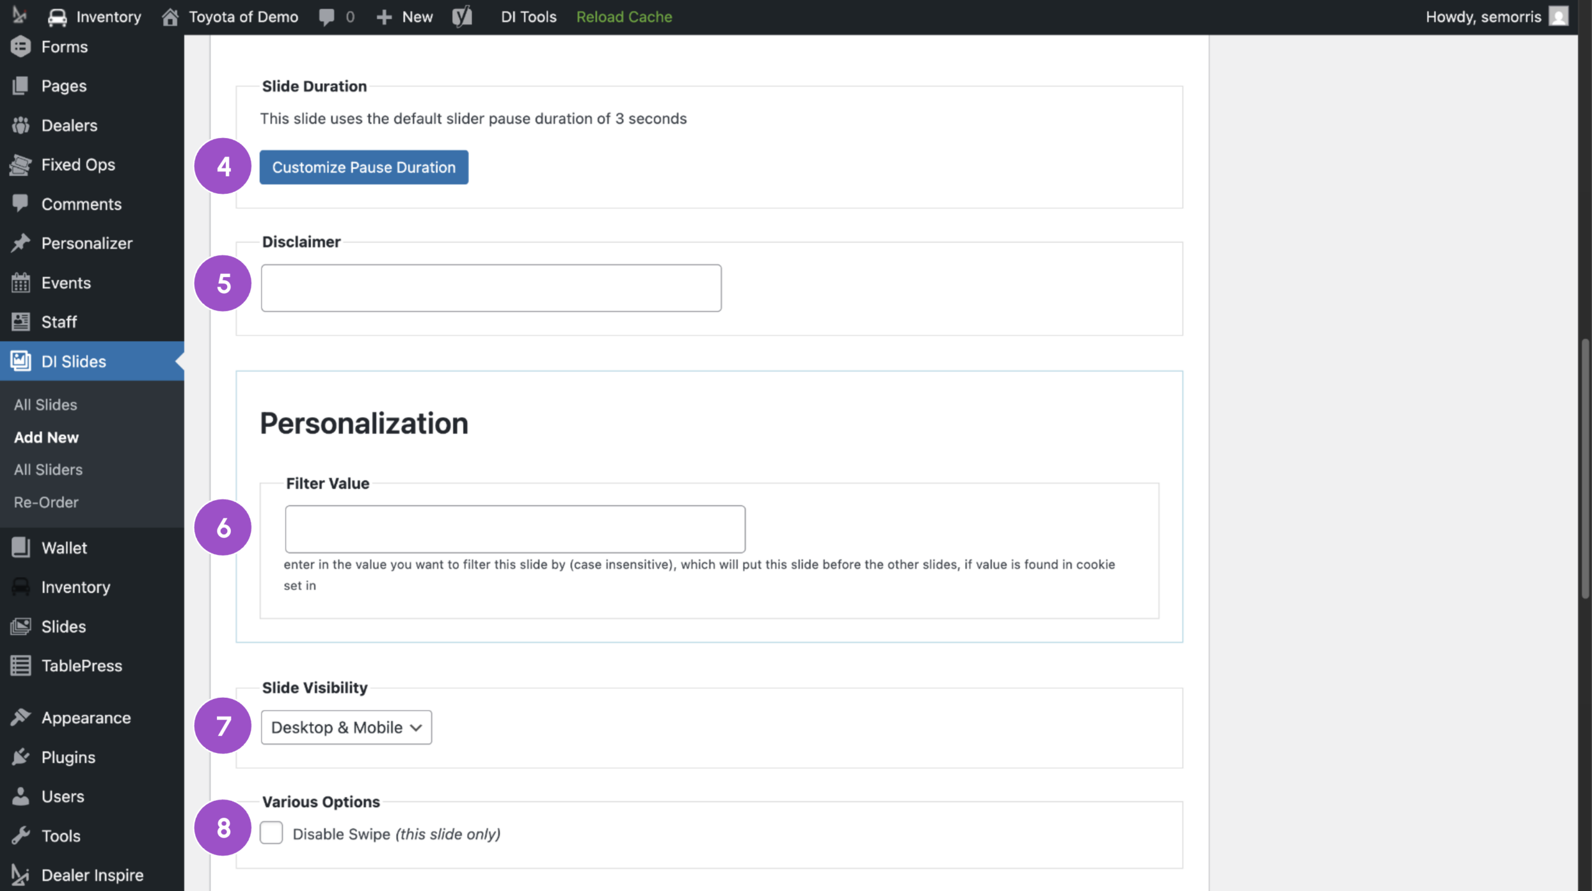Open the Plugins menu label

pyautogui.click(x=68, y=757)
